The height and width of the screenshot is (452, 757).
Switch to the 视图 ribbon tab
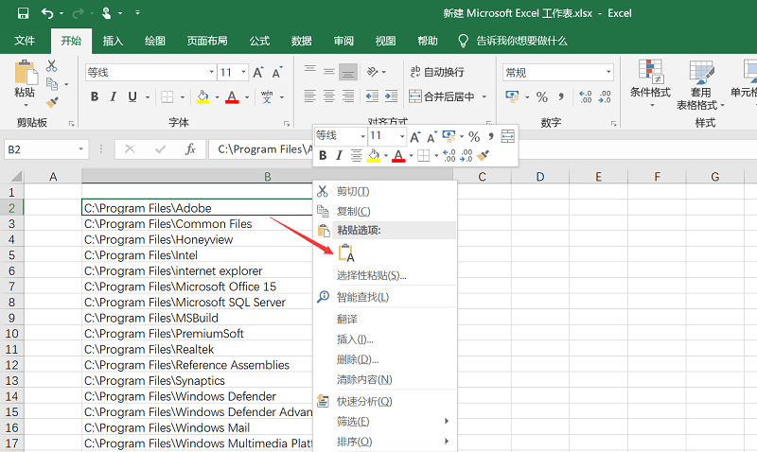click(x=385, y=41)
